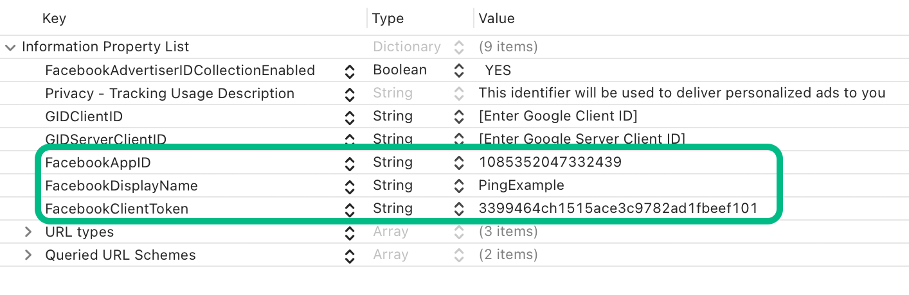Viewport: 909px width, 295px height.
Task: Open type dropdown for GIDClientID row
Action: tap(459, 117)
